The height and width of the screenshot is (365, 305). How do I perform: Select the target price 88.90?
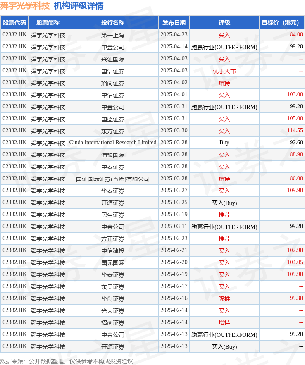[296, 154]
